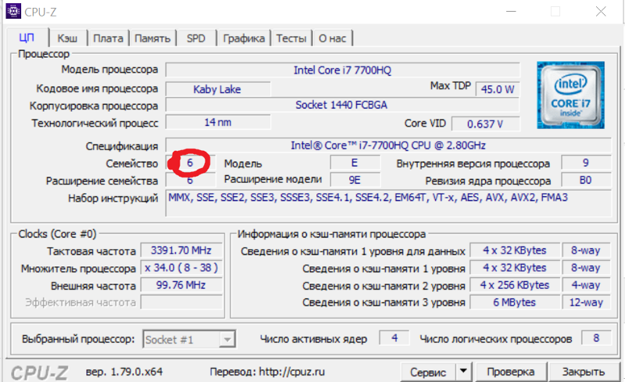Open the Графика tab

244,38
